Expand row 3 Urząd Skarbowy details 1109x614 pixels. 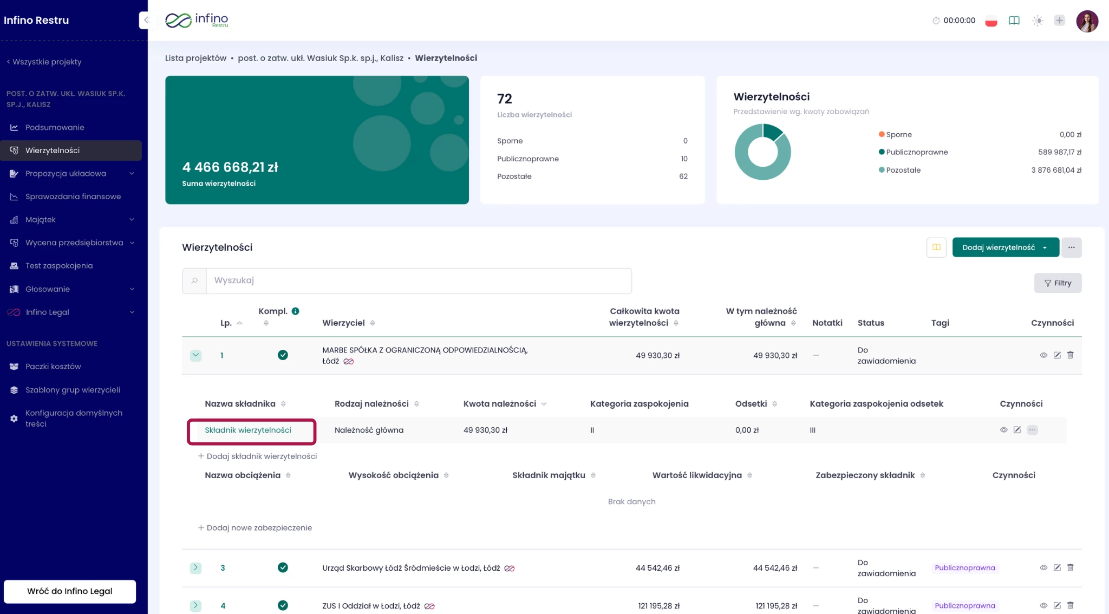coord(195,568)
